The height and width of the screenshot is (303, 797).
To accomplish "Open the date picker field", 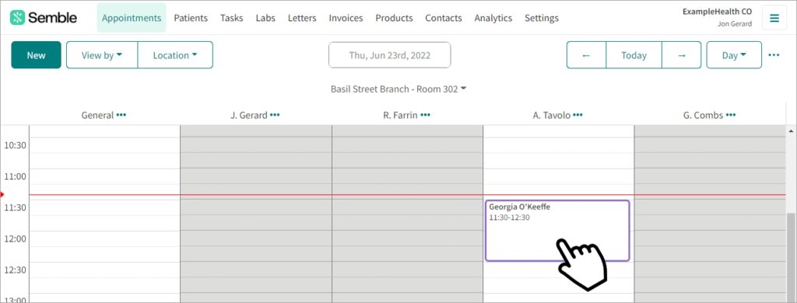I will tap(390, 55).
